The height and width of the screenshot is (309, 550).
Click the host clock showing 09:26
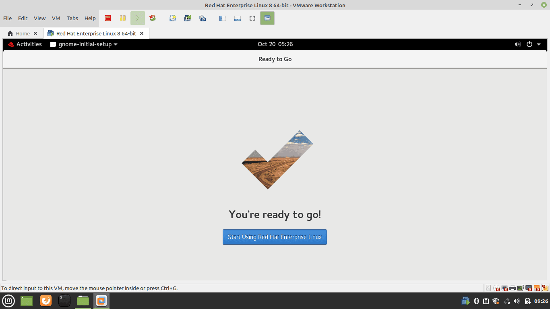pyautogui.click(x=541, y=301)
